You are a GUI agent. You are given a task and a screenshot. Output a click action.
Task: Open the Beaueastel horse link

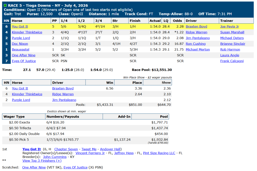click(21, 49)
